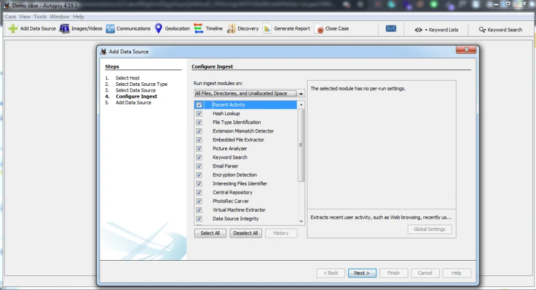Select the Encryption Detection module label
This screenshot has width=536, height=290.
pyautogui.click(x=234, y=175)
